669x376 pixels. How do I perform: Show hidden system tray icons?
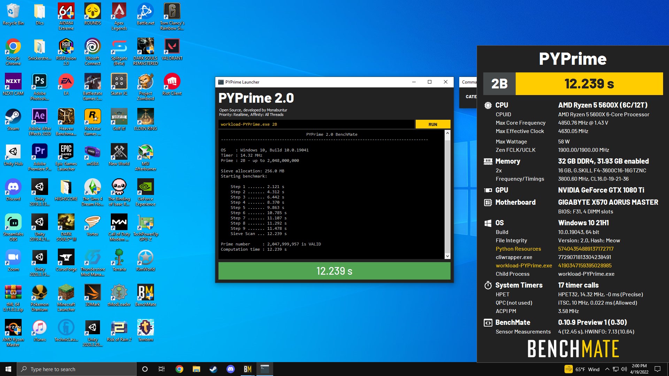click(607, 369)
